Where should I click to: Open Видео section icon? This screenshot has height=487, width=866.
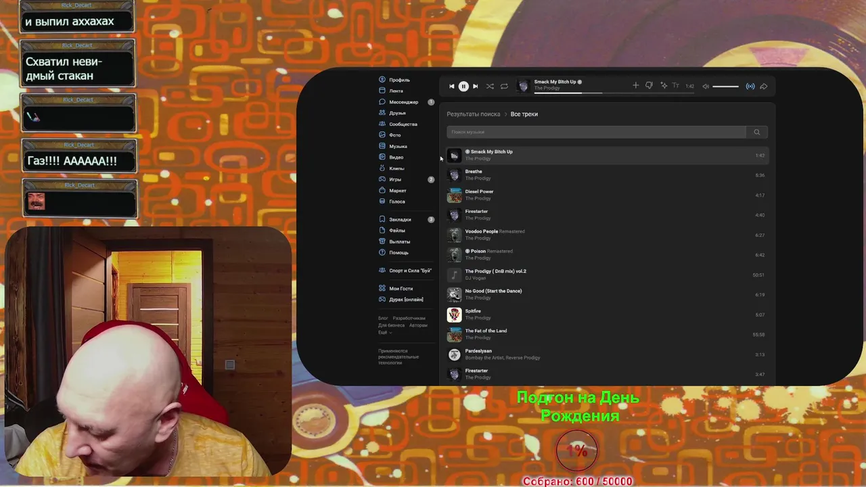point(382,157)
